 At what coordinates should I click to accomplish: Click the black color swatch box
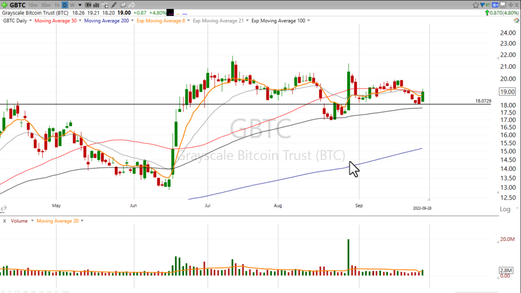pyautogui.click(x=170, y=13)
